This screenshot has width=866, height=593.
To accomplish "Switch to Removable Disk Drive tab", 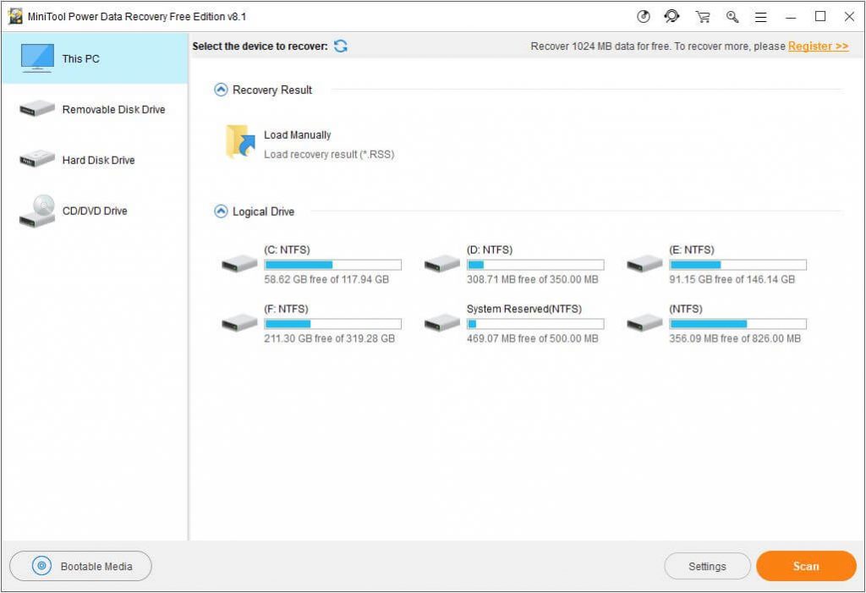I will [95, 109].
